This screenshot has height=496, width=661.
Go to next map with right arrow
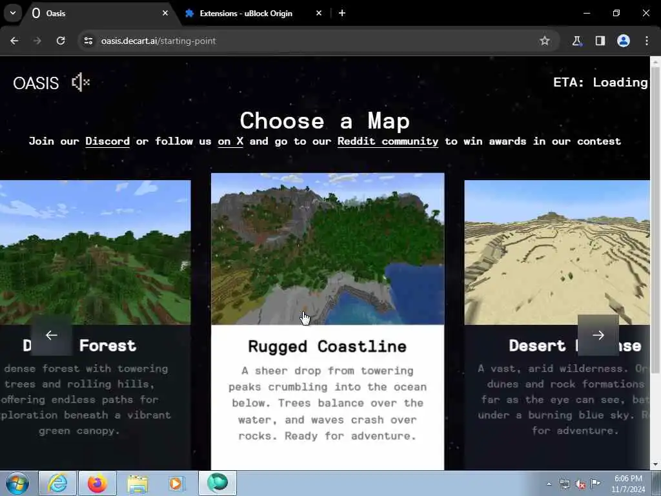598,335
